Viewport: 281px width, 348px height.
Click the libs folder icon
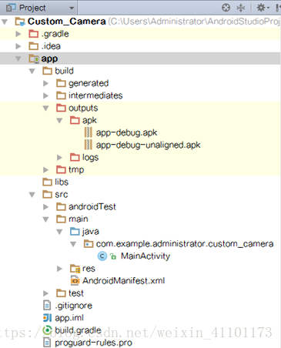47,182
